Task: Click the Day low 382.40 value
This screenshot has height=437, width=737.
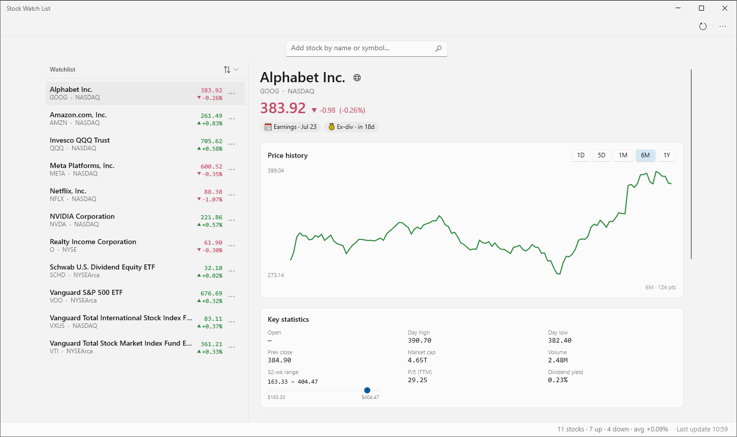Action: (x=560, y=341)
